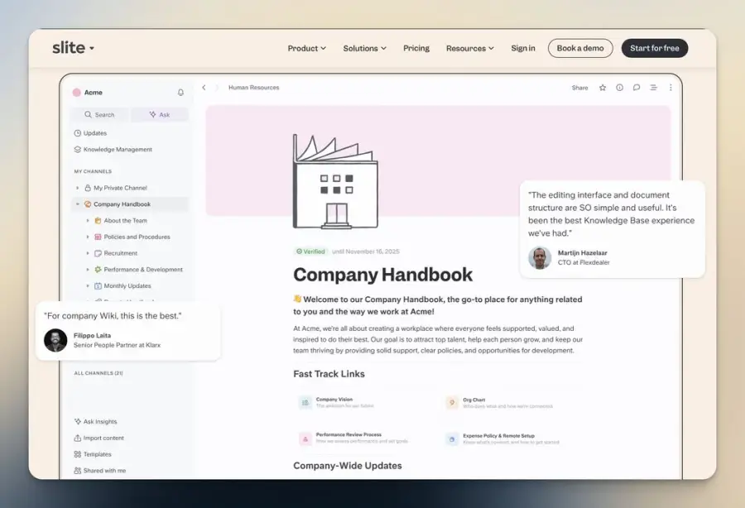Click the Ask Insights sparkle icon
Image resolution: width=745 pixels, height=508 pixels.
point(78,421)
